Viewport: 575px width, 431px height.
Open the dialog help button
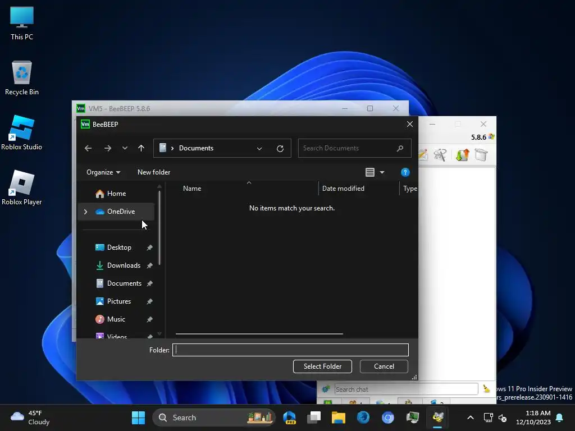pyautogui.click(x=405, y=172)
